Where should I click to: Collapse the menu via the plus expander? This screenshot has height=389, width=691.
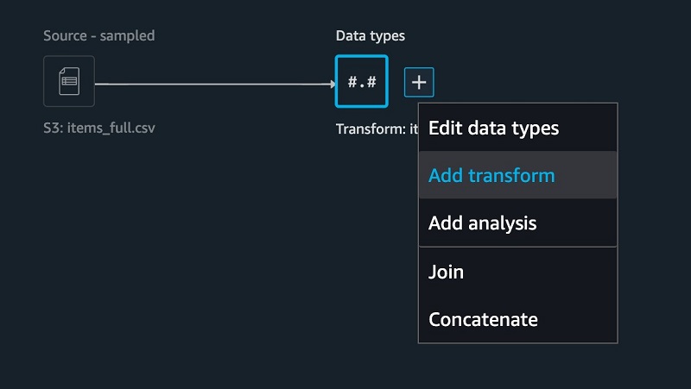click(419, 82)
